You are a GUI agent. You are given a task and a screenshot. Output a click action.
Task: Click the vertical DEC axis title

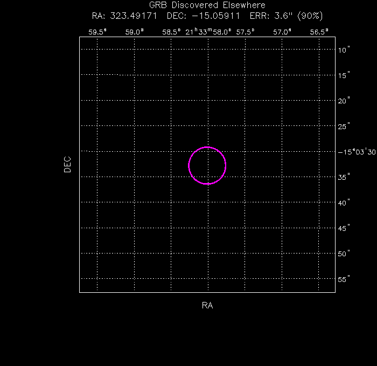point(67,165)
